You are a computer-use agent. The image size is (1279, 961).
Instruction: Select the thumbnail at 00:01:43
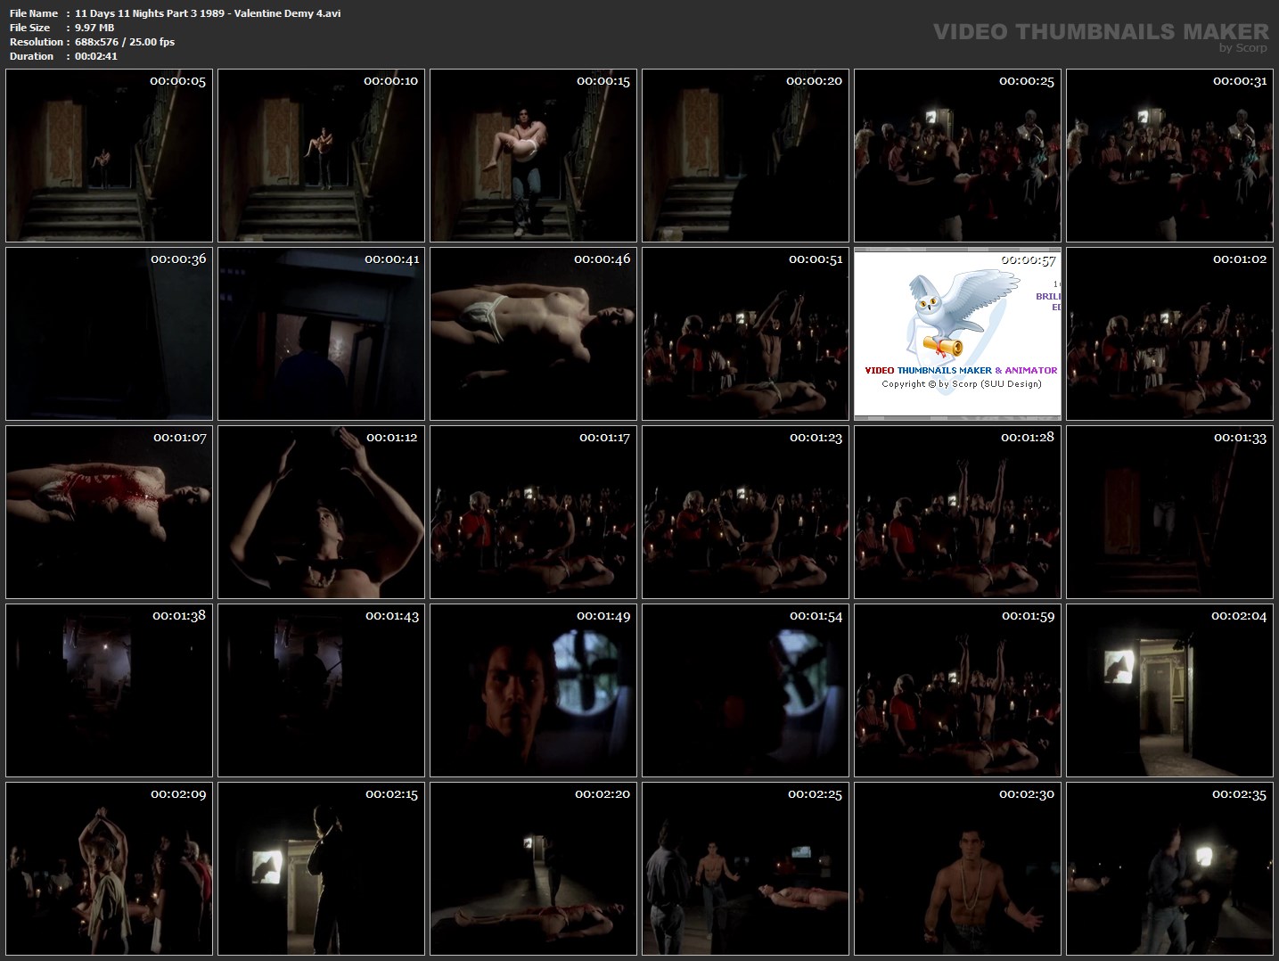click(x=321, y=690)
